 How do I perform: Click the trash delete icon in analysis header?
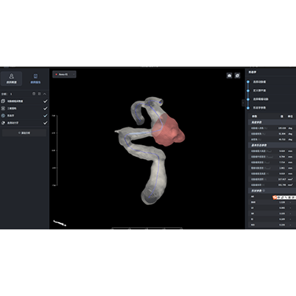[x=34, y=94]
